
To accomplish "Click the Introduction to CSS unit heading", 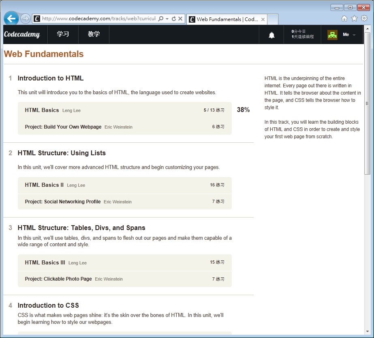I will click(48, 305).
